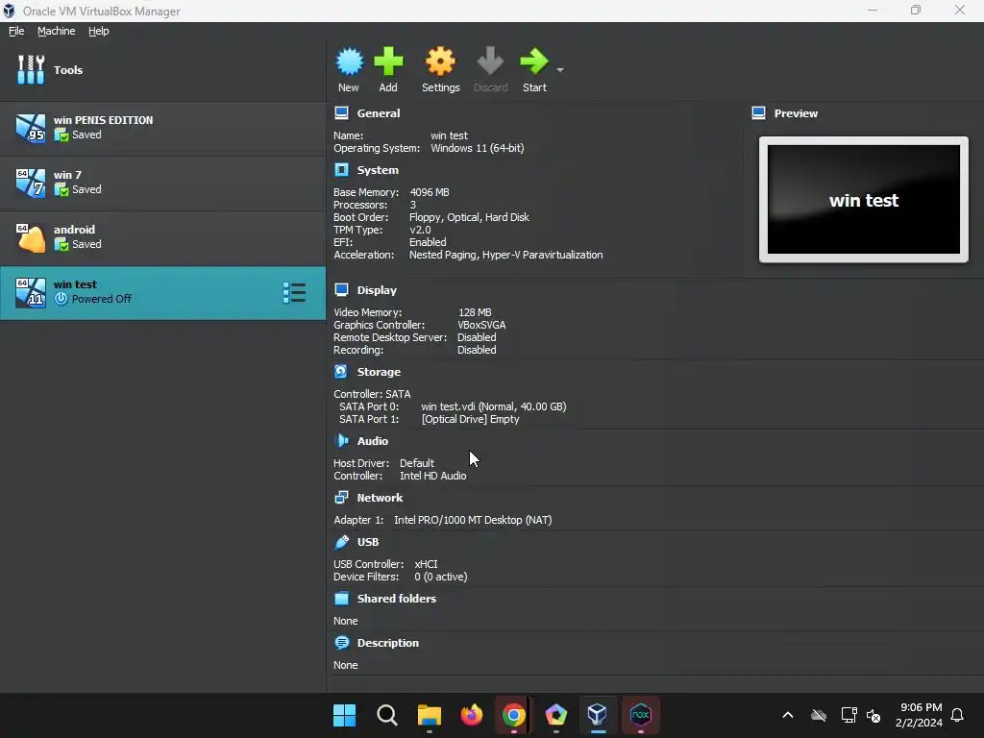Select the Tools item in sidebar

click(x=162, y=69)
